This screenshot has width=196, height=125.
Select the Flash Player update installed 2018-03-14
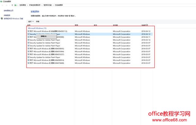90,40
